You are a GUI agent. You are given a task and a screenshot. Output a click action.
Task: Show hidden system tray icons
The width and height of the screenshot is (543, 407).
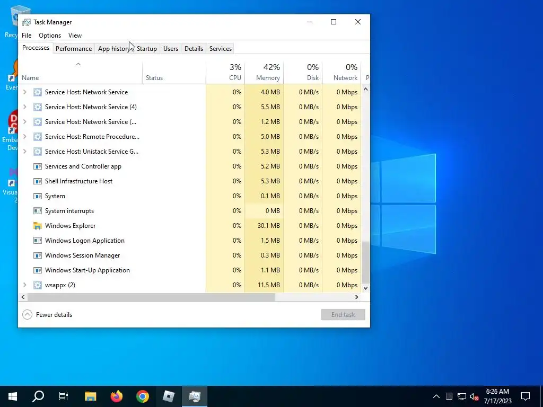pos(436,396)
